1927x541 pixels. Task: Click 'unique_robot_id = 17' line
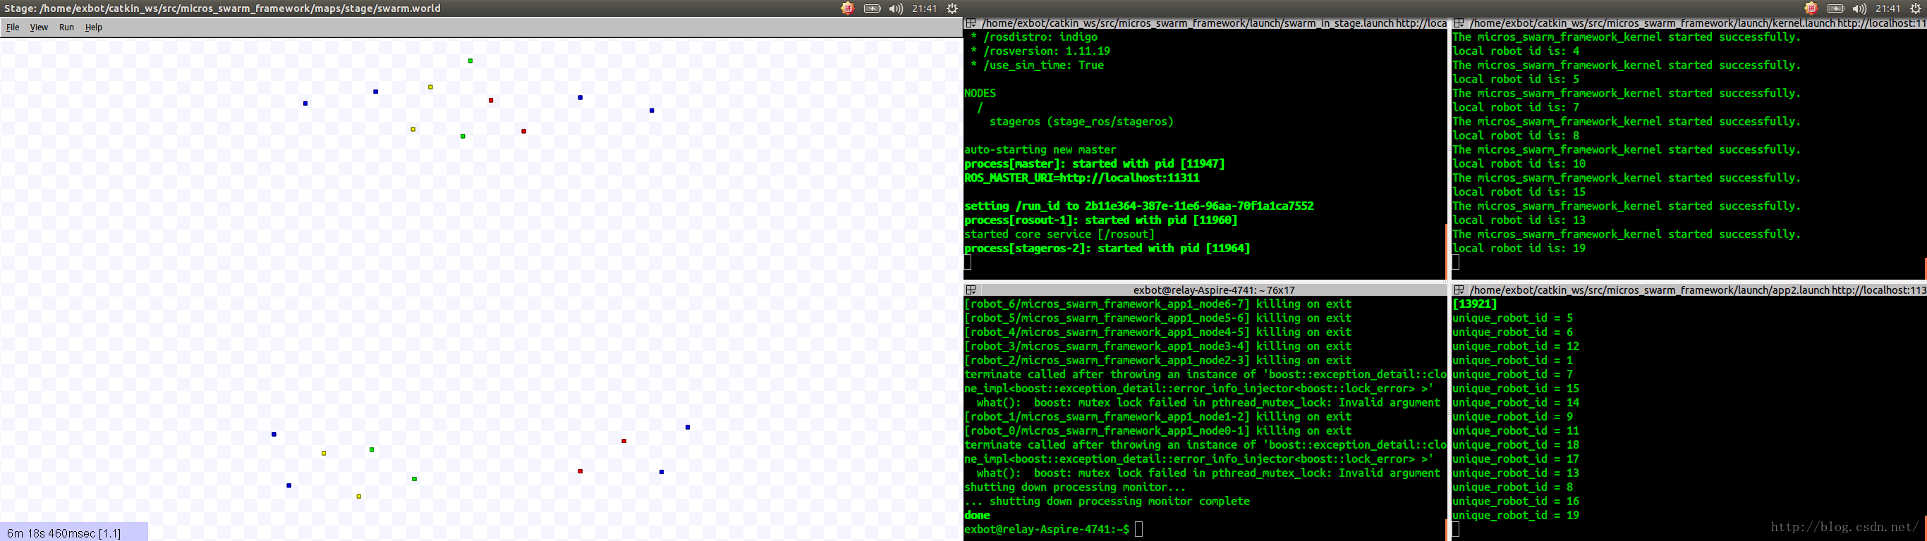[x=1516, y=459]
